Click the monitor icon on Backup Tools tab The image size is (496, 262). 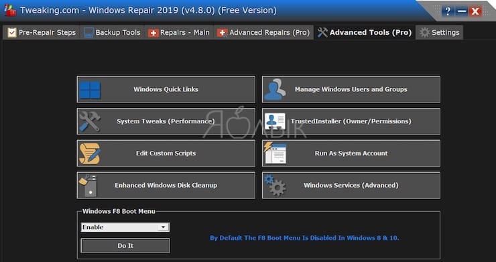click(x=88, y=33)
